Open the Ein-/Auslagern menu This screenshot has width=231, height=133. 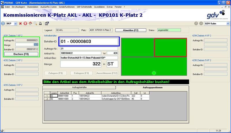pyautogui.click(x=18, y=7)
